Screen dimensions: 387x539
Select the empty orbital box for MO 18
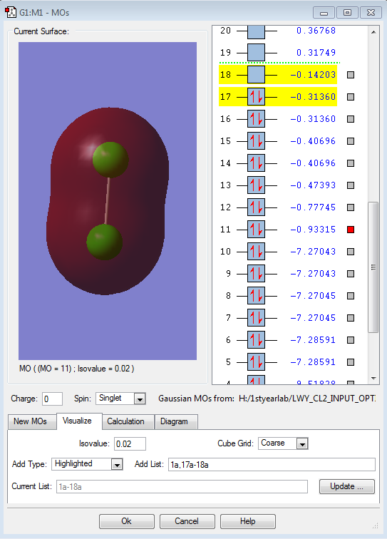pos(256,75)
